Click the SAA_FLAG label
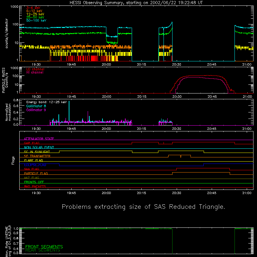This screenshot has width=257, height=257. 31,169
